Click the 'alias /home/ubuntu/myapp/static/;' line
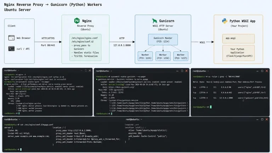 [148, 130]
